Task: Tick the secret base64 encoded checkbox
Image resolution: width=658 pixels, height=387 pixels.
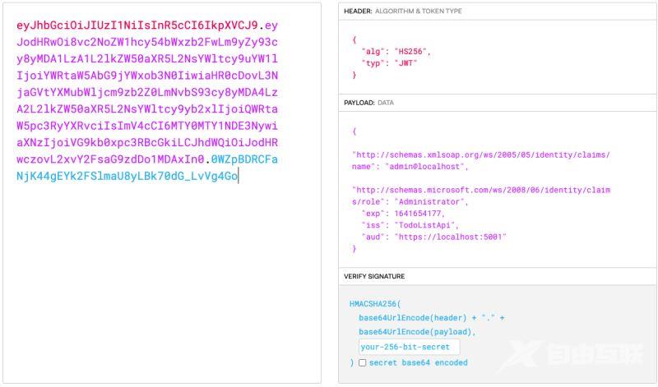Action: click(x=363, y=362)
